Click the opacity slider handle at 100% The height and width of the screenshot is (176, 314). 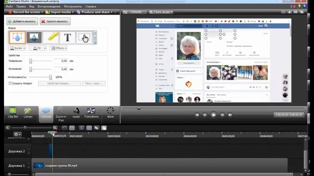(51, 77)
